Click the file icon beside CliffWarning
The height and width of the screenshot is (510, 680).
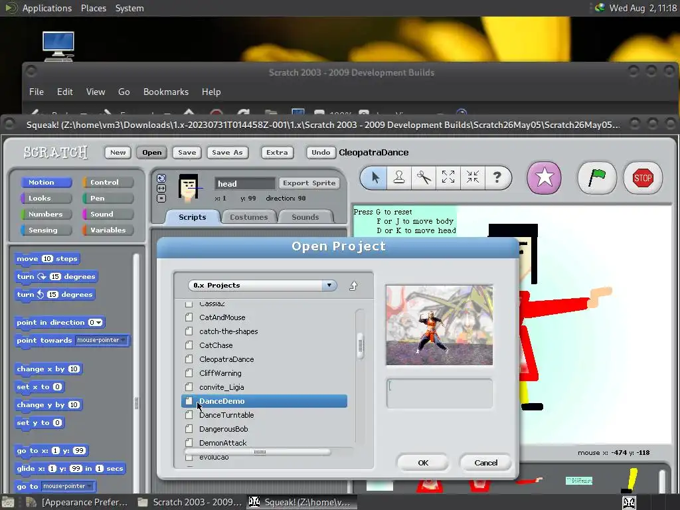pos(189,373)
